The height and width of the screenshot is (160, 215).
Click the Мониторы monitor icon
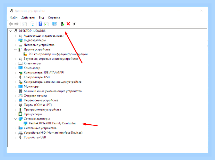[20, 87]
